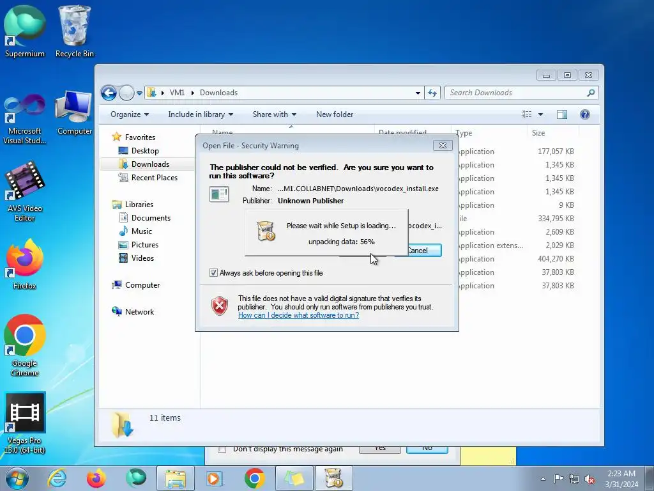Open Chrome from the taskbar

[x=254, y=478]
